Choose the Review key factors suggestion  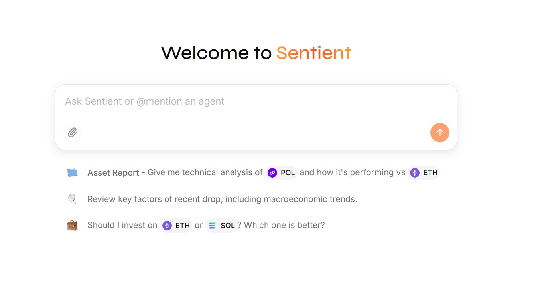coord(222,199)
